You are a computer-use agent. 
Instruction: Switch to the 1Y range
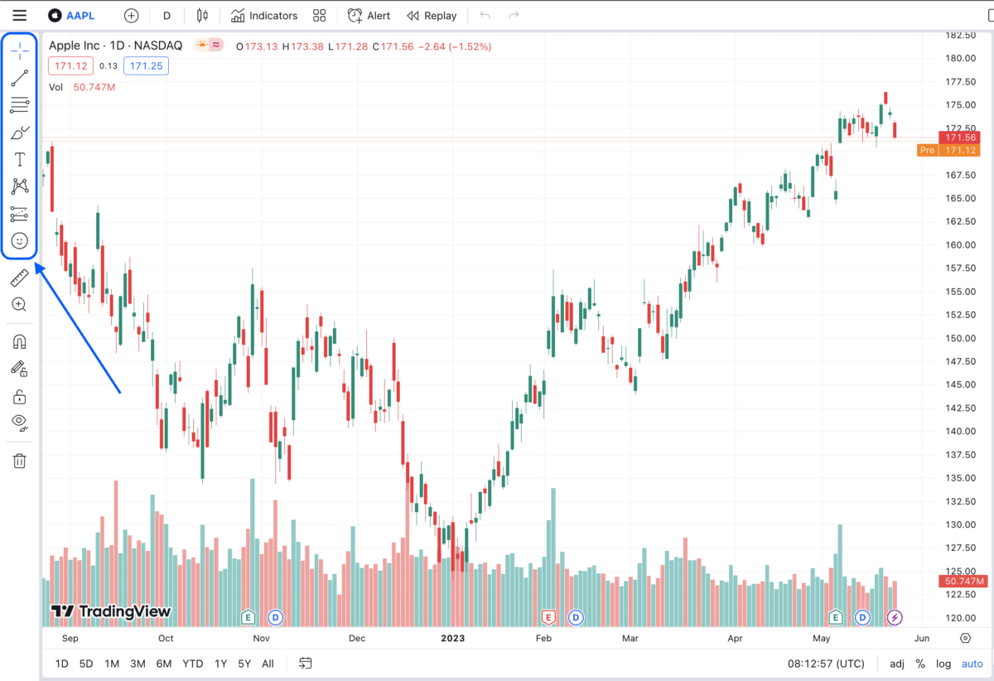(220, 664)
